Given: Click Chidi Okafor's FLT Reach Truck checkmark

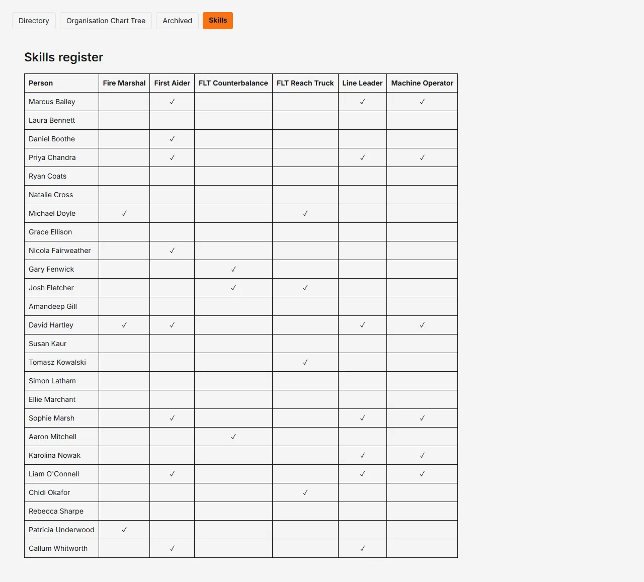Looking at the screenshot, I should pos(305,492).
